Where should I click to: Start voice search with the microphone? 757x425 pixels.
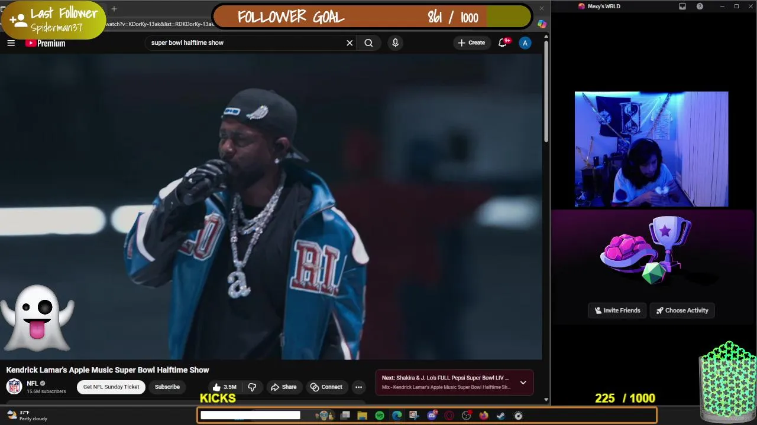pyautogui.click(x=395, y=42)
